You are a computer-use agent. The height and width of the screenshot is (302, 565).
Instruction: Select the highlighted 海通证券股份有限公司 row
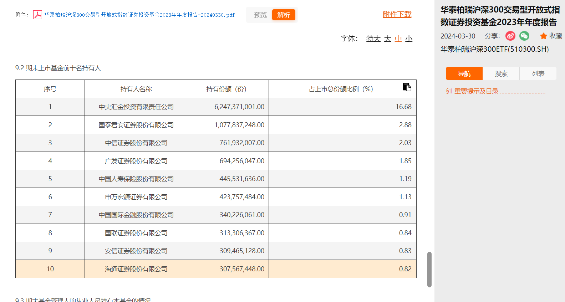[x=136, y=269]
